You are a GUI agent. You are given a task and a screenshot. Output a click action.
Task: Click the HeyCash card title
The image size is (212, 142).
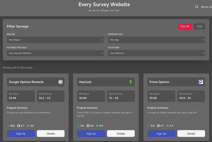(x=85, y=82)
